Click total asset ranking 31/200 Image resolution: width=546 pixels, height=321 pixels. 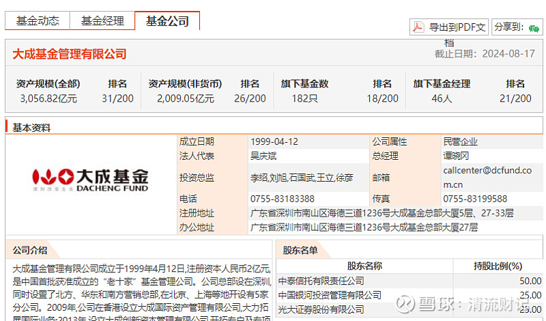coord(117,98)
